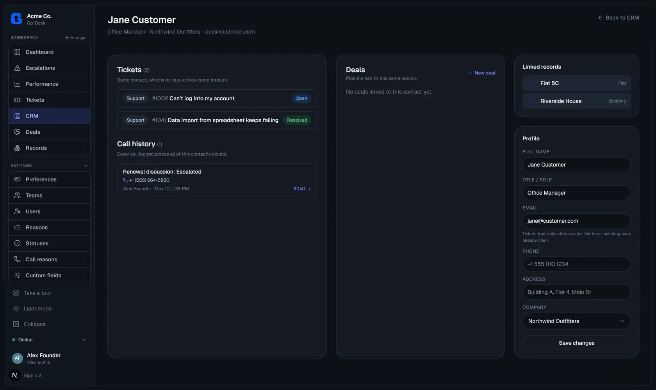
Task: Collapse the Settings section chevron
Action: [x=86, y=165]
